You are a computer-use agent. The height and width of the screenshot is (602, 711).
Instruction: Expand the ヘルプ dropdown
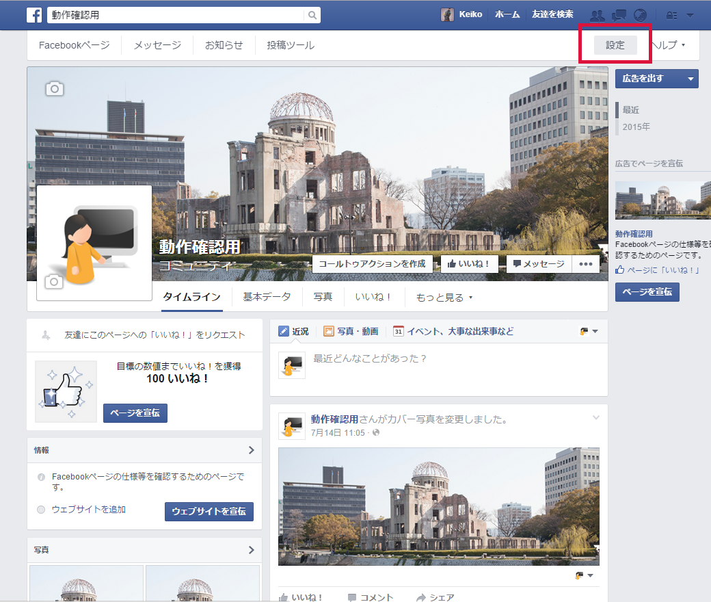669,45
